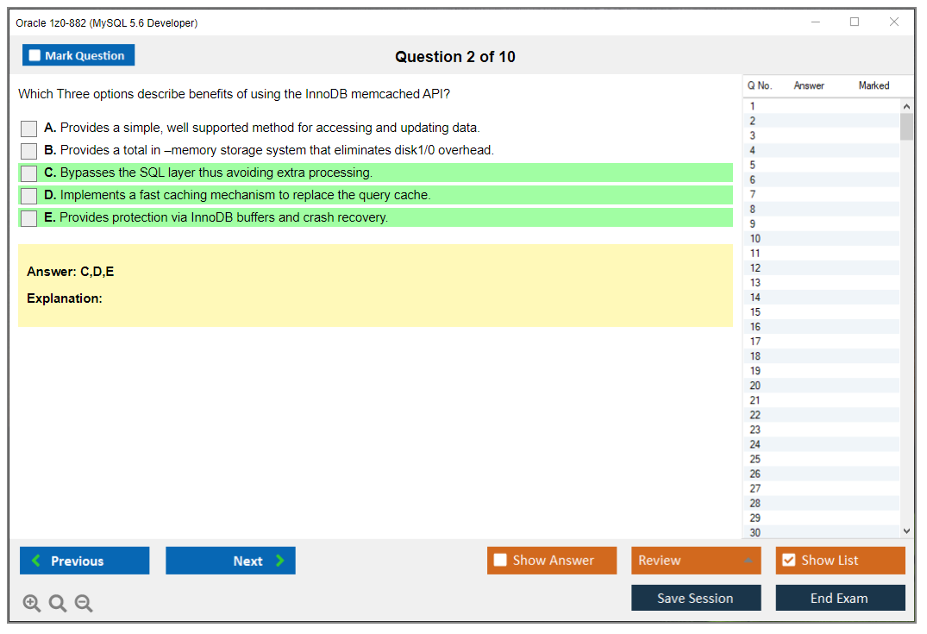Check answer option C's checkbox
Screen dimensions: 927x634
click(28, 173)
